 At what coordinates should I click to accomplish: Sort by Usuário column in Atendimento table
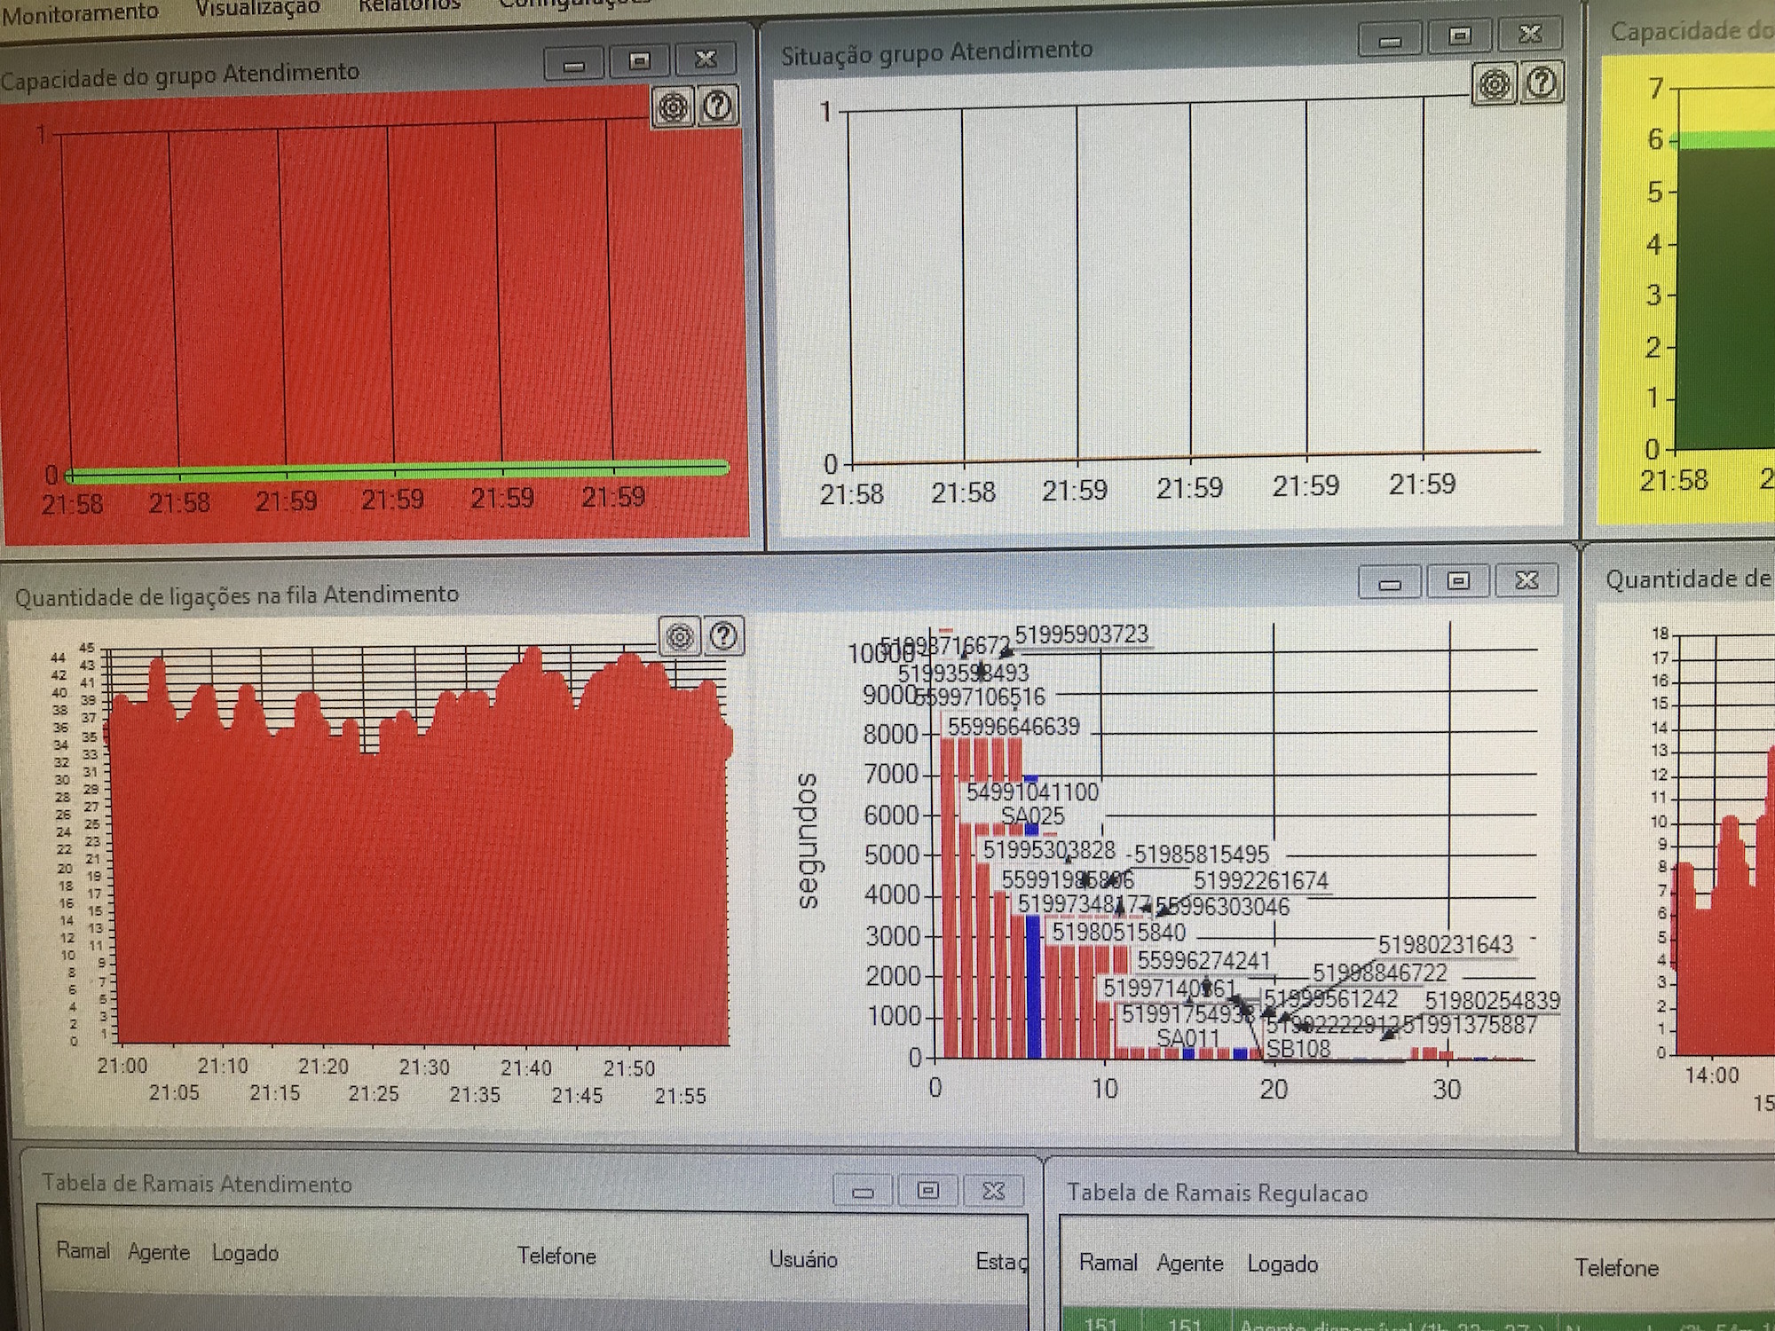(x=803, y=1258)
